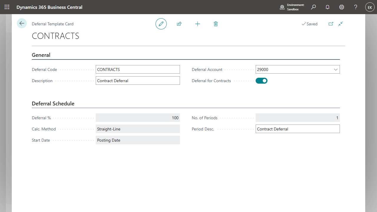Open the search magnifier icon

click(313, 7)
